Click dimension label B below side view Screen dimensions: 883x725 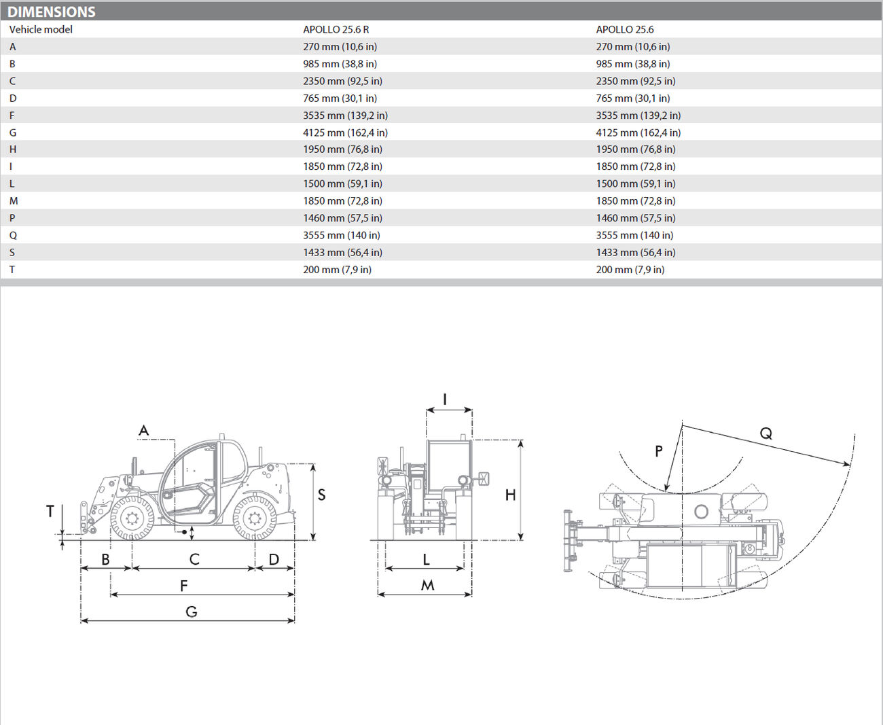point(105,560)
